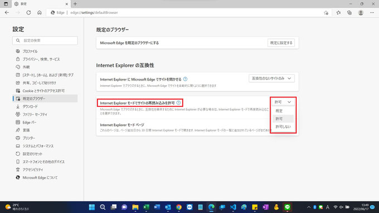Open the Windows Start menu
This screenshot has width=379, height=213.
[x=92, y=207]
